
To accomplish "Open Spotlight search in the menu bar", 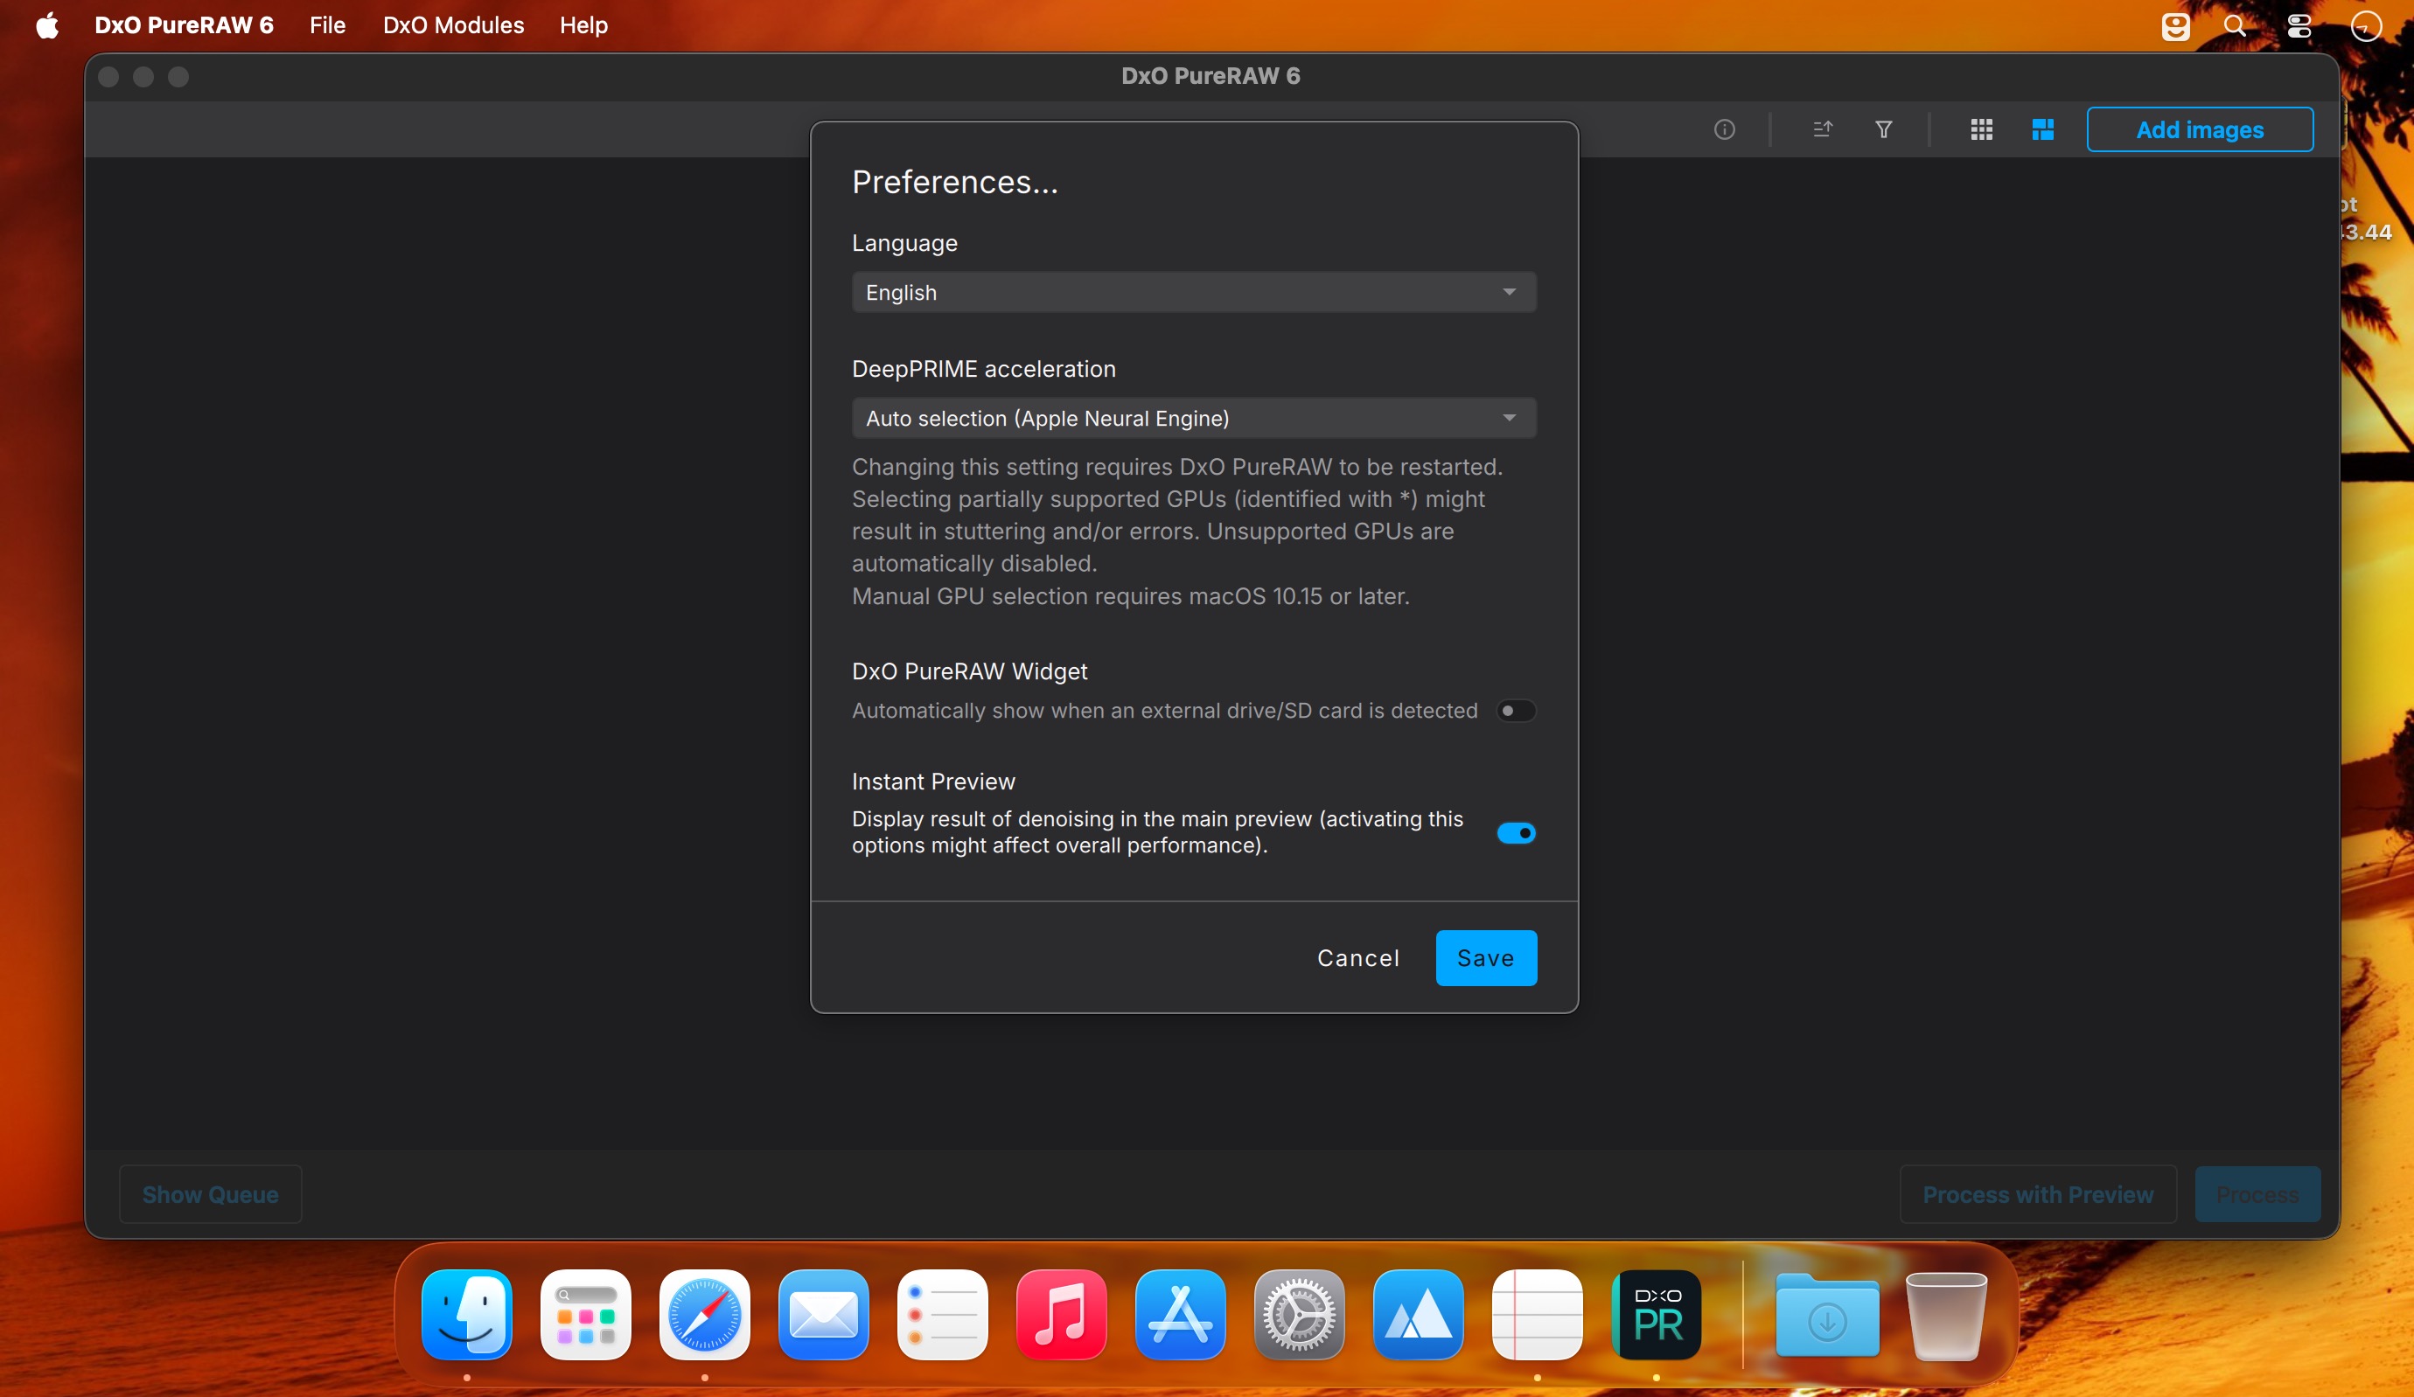I will pos(2235,26).
